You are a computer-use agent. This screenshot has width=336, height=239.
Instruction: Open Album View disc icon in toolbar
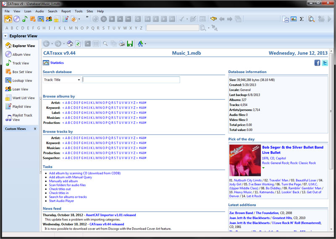16,19
